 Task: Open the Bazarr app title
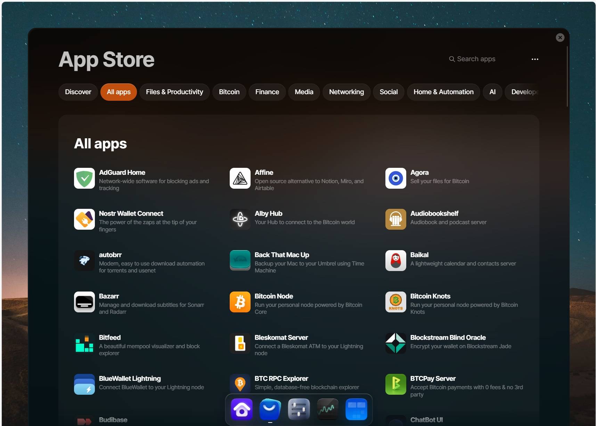coord(109,296)
